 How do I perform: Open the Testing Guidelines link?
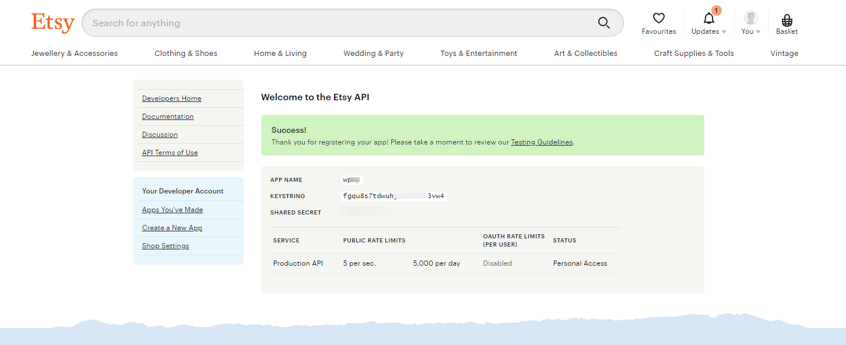click(x=542, y=142)
